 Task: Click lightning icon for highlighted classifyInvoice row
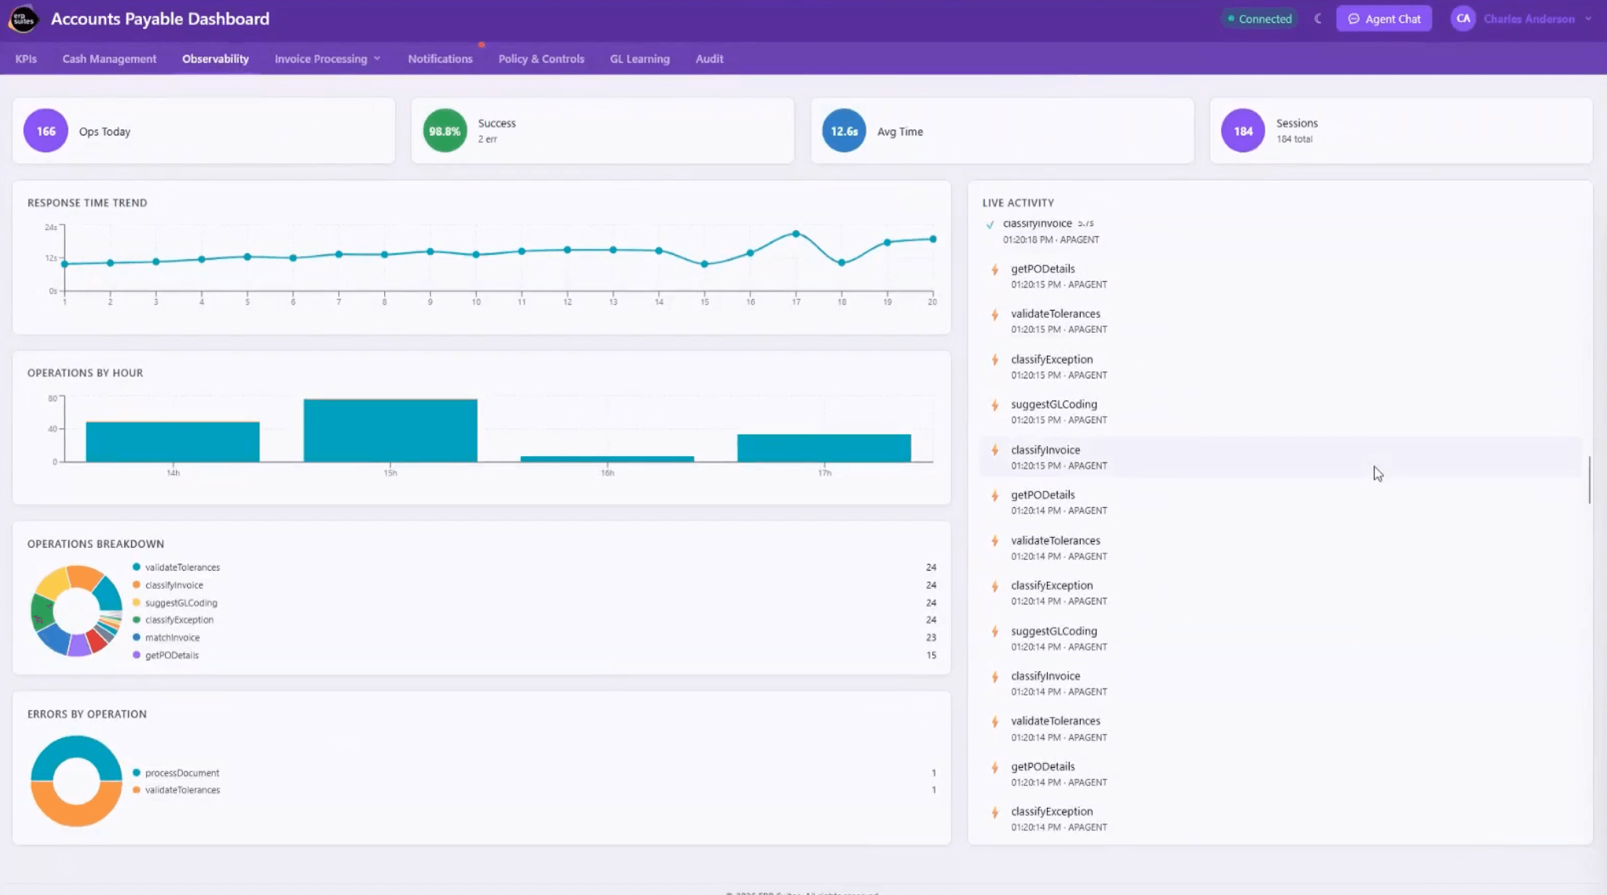point(995,450)
